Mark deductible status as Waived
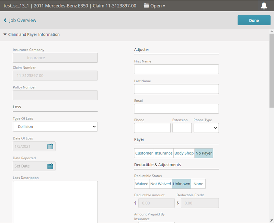Screen dimensions: 274x223 141,184
